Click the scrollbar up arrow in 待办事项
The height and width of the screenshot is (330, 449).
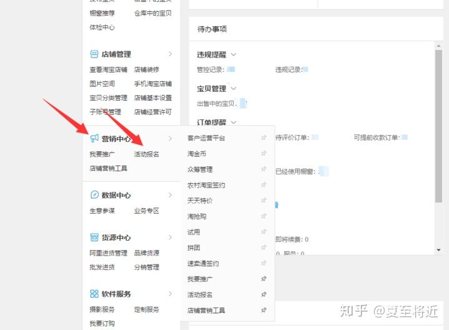[438, 46]
